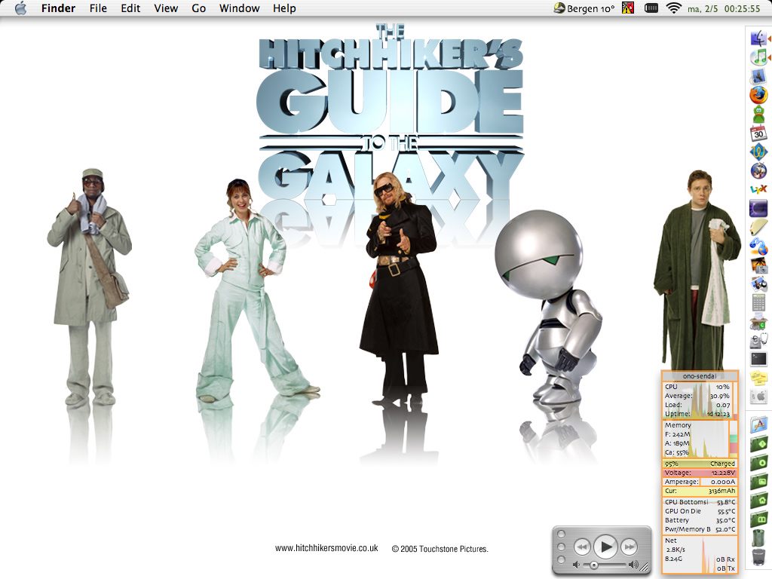Open Terminal from the Dock
772x579 pixels.
758,360
